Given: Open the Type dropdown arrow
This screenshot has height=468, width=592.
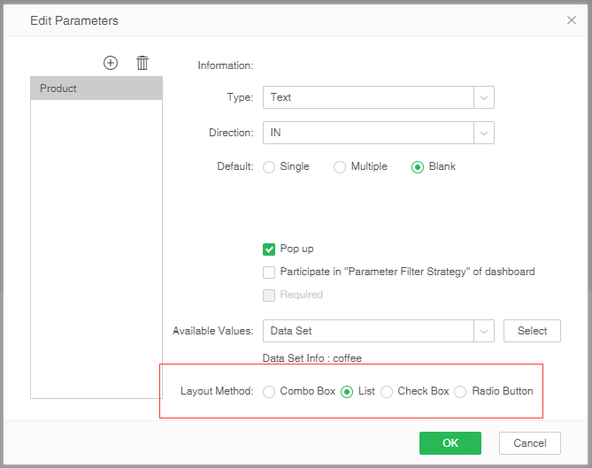Looking at the screenshot, I should 484,97.
